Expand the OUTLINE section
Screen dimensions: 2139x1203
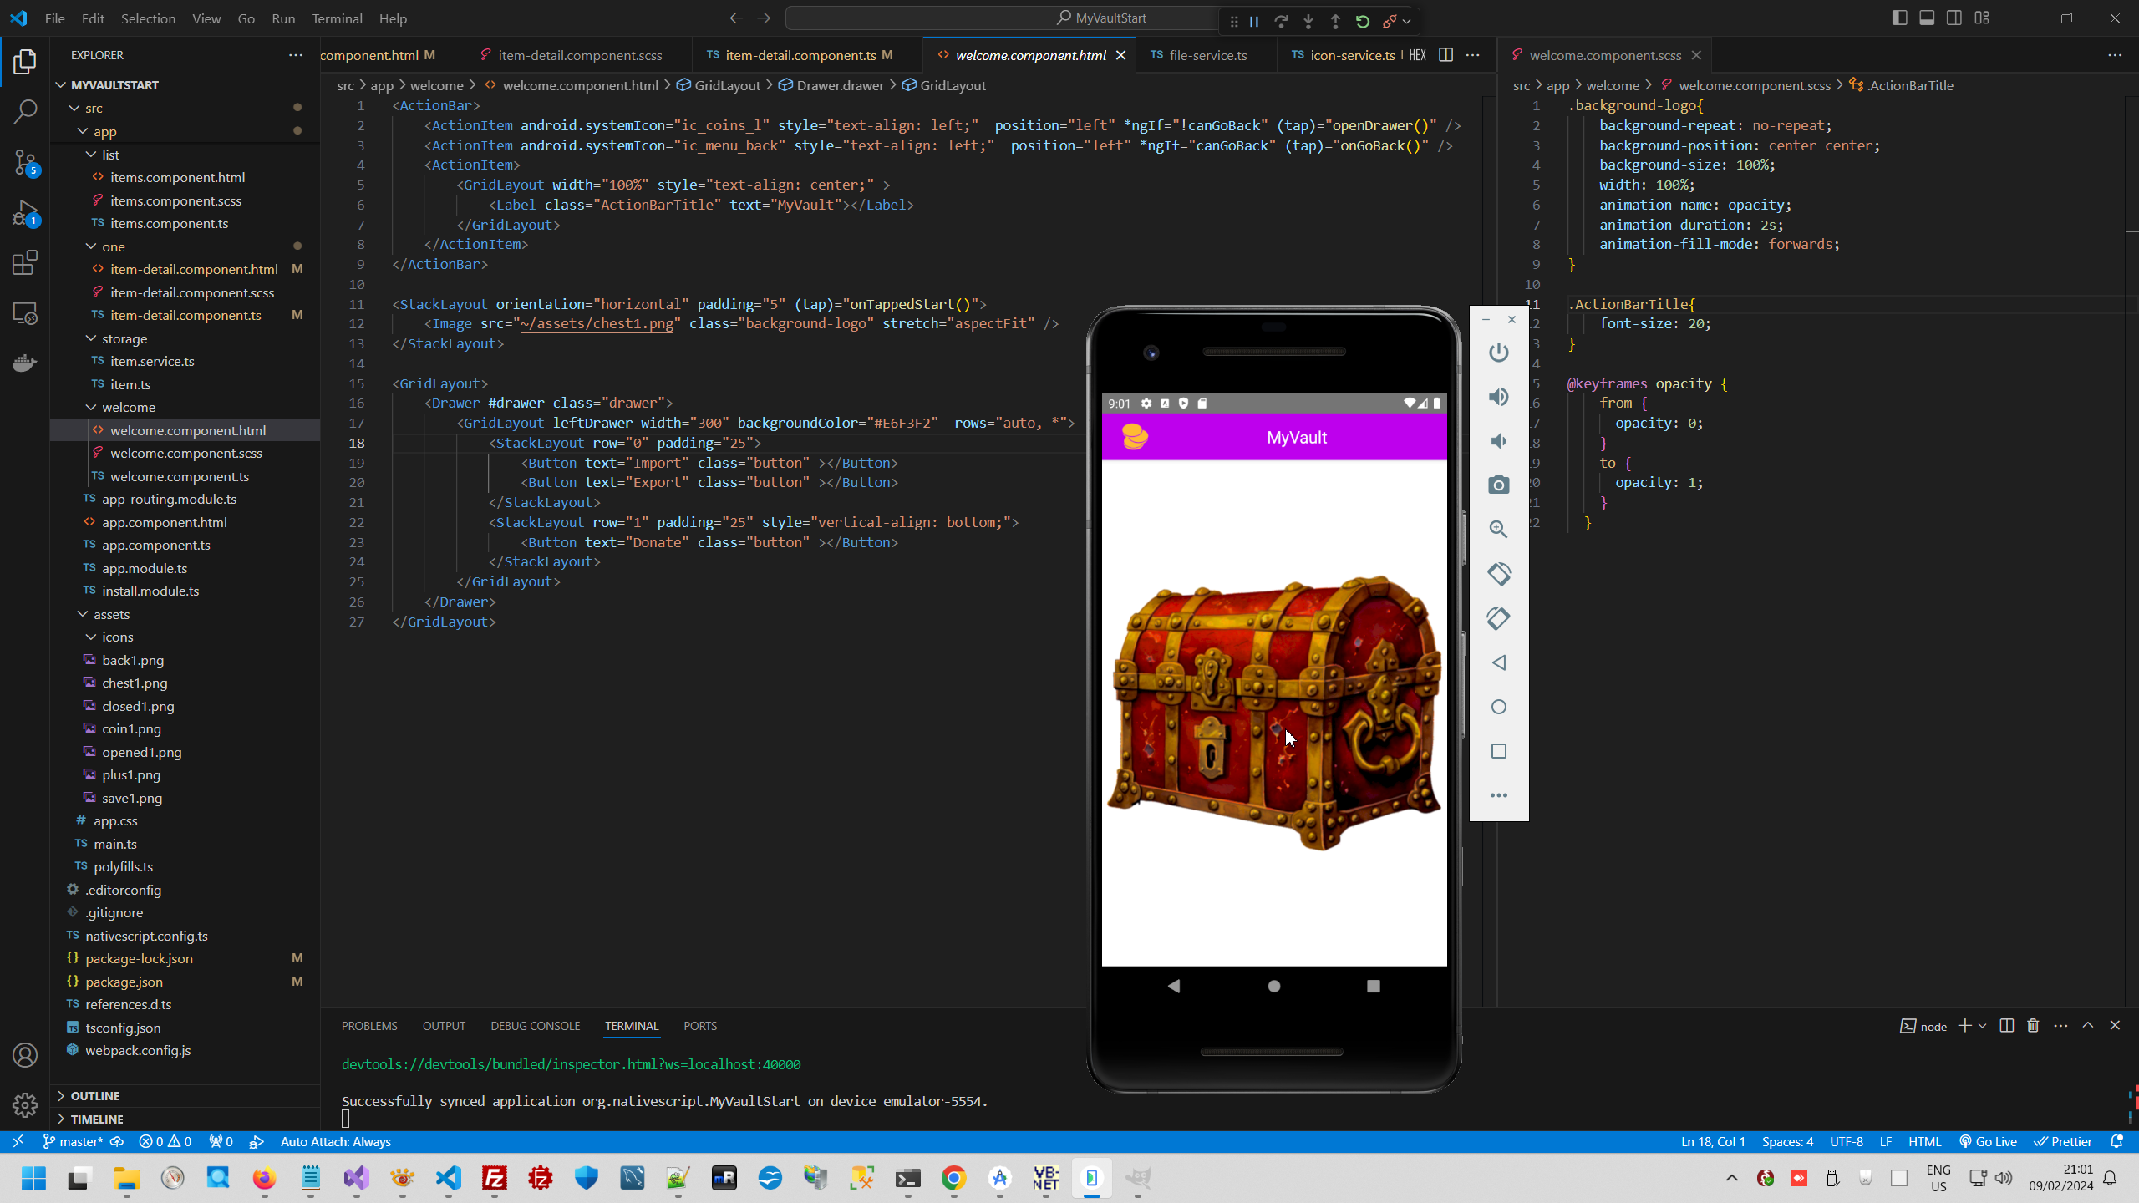[x=94, y=1096]
